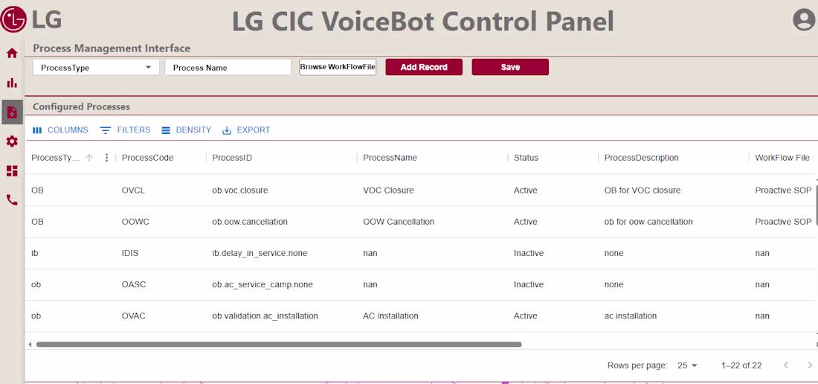Select the ob.voc.closure cell
This screenshot has height=384, width=818.
240,191
